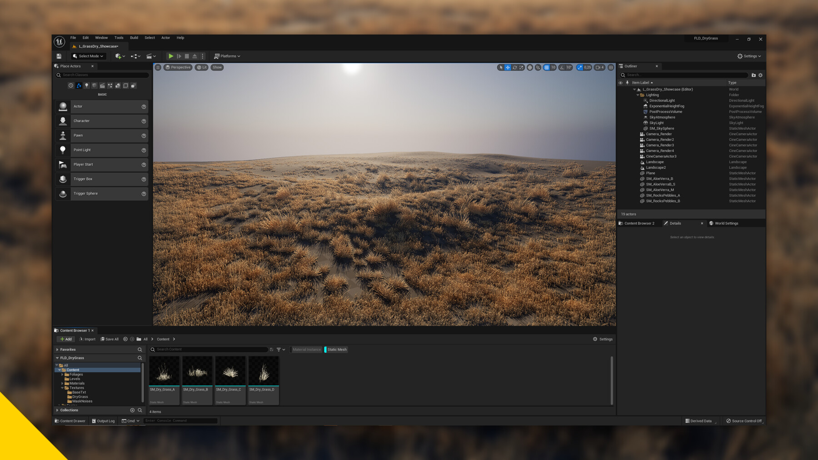Open the Build menu
Screen dimensions: 818x460
(x=134, y=38)
